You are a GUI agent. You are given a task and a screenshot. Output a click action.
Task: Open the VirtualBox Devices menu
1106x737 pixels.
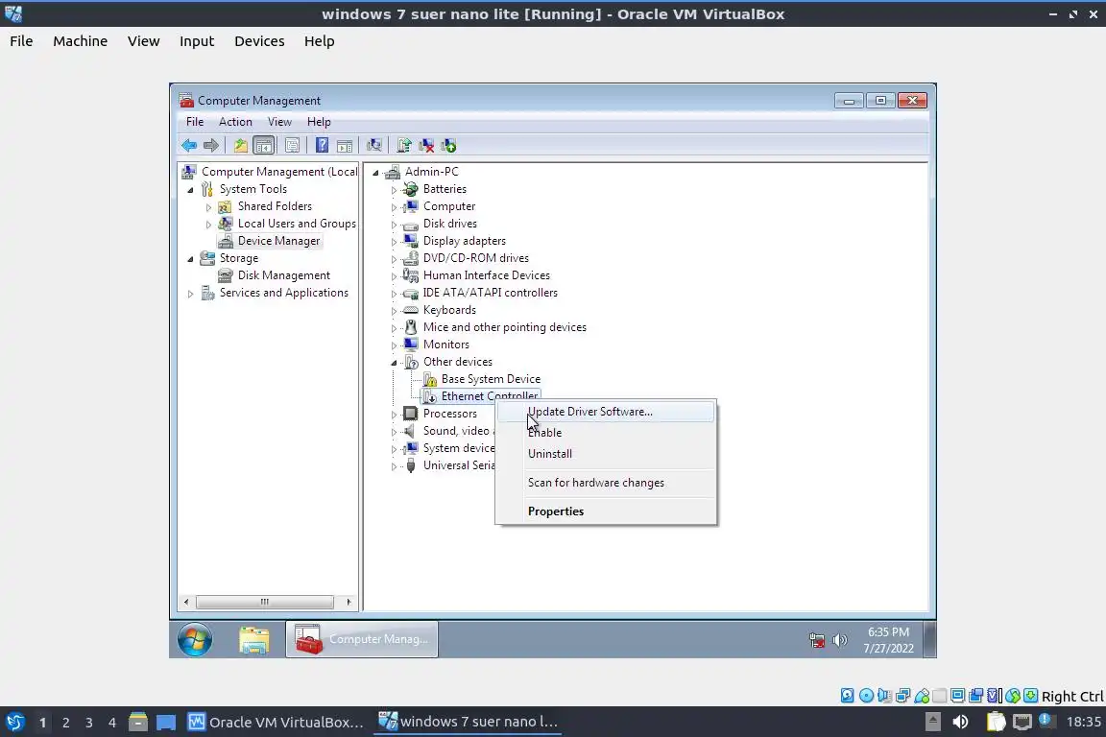[x=259, y=41]
